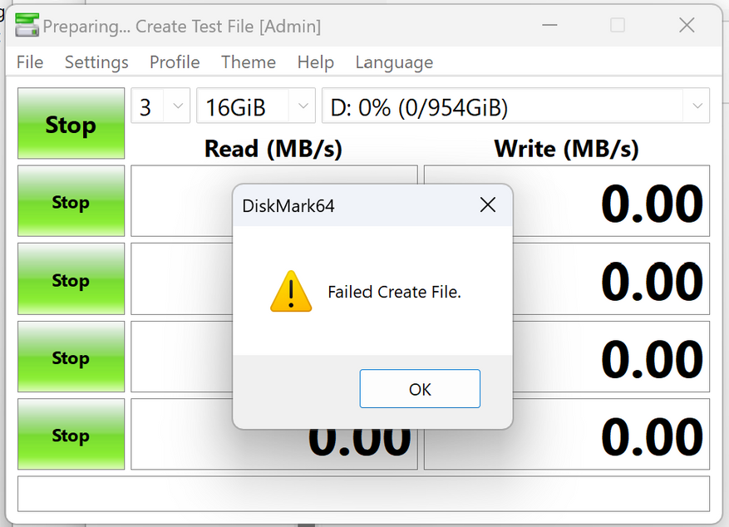Click the empty comment field at the bottom

(x=363, y=494)
